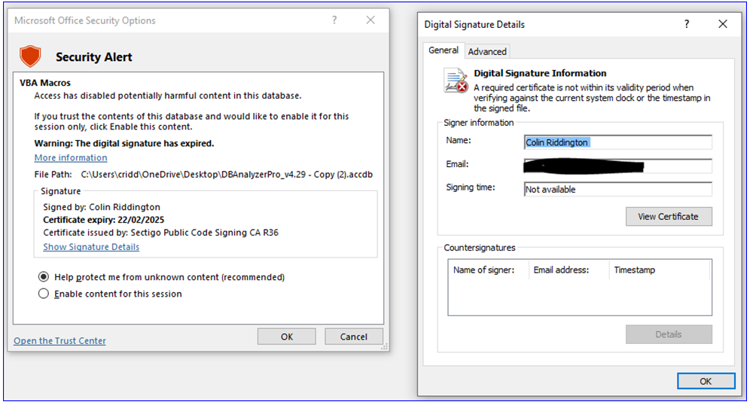This screenshot has width=750, height=405.
Task: Open the More information link
Action: [x=71, y=158]
